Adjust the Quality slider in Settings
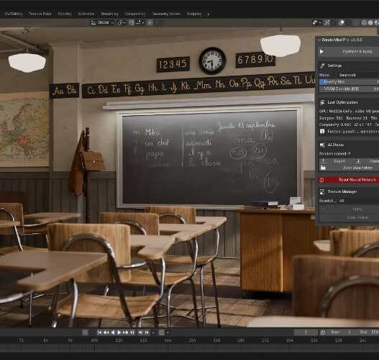This screenshot has height=360, width=379. [349, 82]
